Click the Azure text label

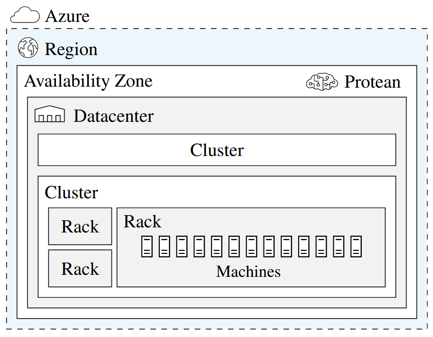[x=67, y=16]
